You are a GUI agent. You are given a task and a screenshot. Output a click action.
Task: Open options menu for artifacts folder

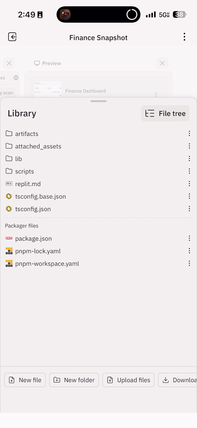coord(189,134)
